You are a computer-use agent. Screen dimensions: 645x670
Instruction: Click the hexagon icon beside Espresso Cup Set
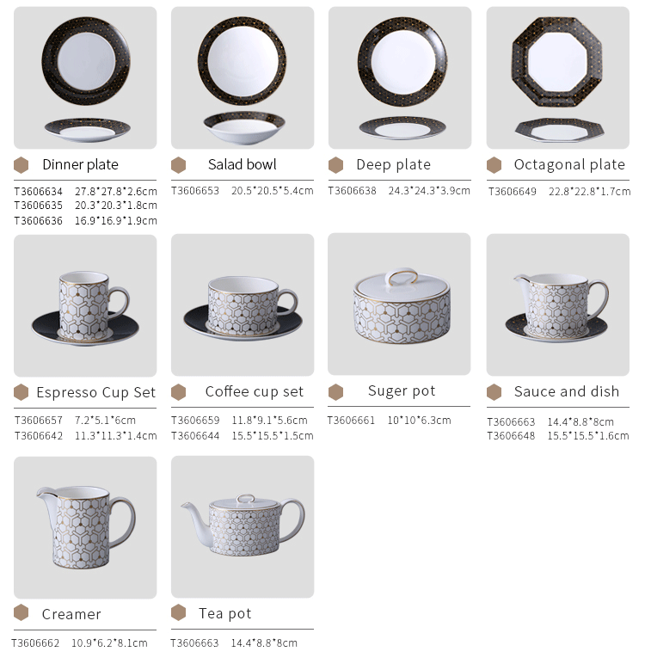21,392
